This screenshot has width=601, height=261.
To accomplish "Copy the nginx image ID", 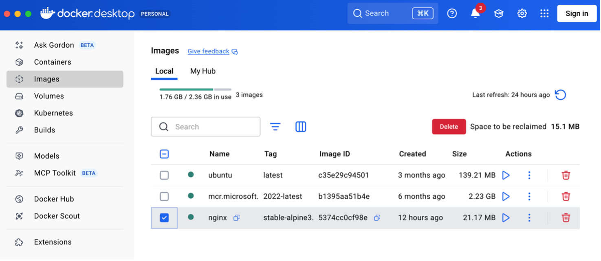I will [377, 218].
